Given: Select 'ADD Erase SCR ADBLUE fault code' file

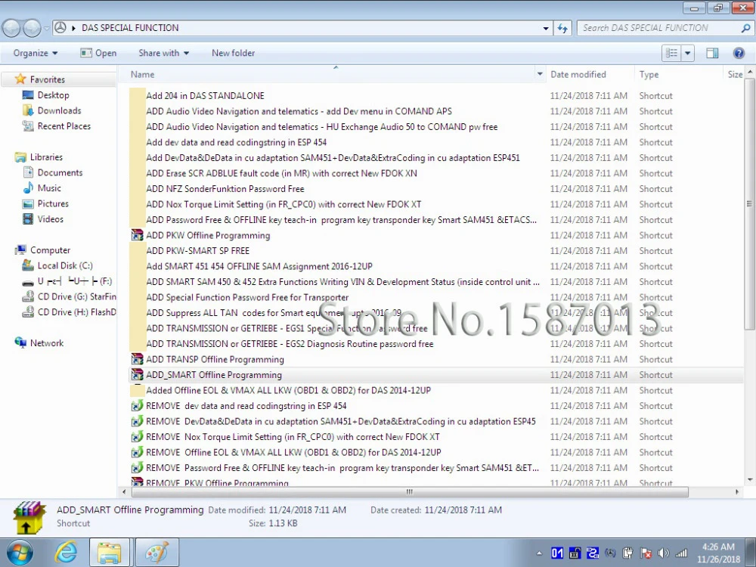Looking at the screenshot, I should pos(281,173).
